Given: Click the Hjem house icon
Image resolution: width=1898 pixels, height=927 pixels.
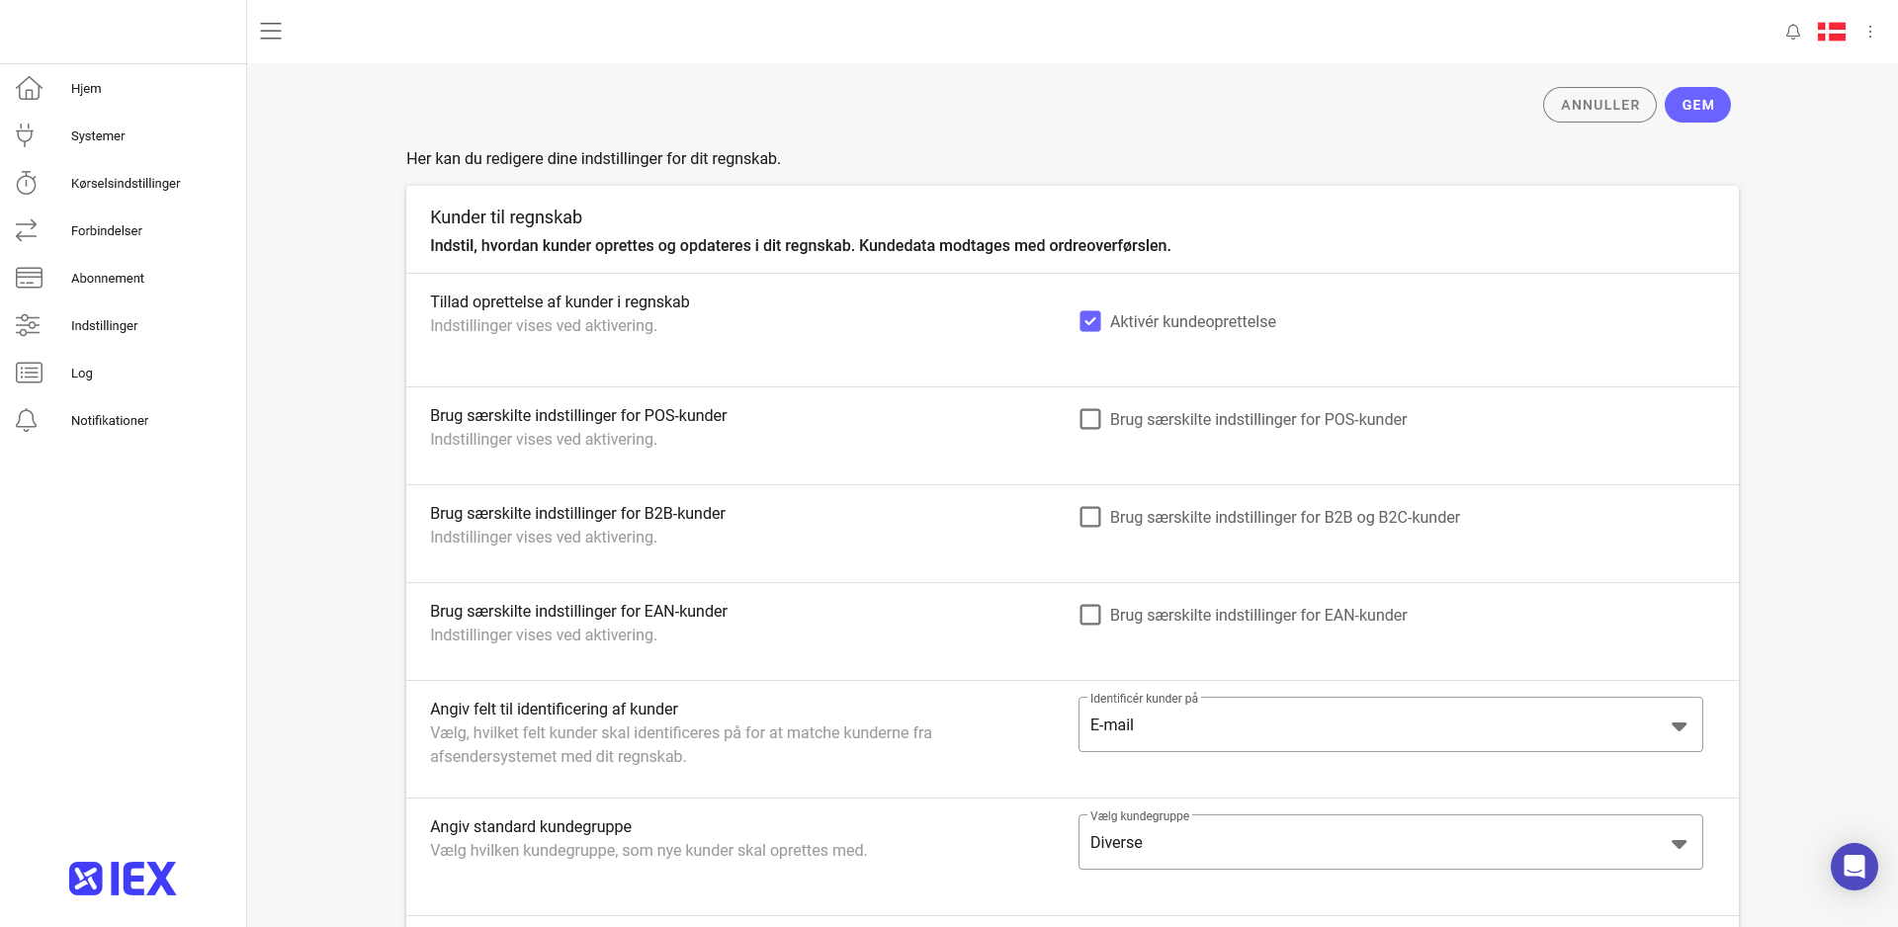Looking at the screenshot, I should click(x=29, y=89).
